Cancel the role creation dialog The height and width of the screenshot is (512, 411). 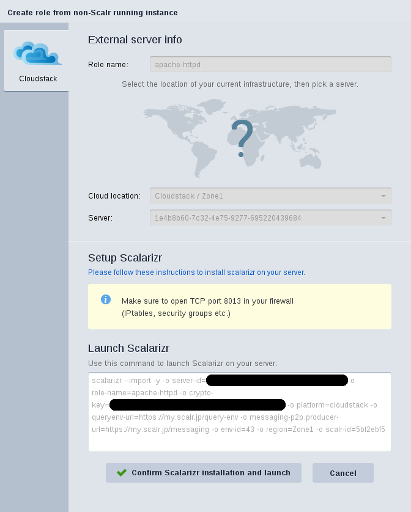[x=343, y=473]
